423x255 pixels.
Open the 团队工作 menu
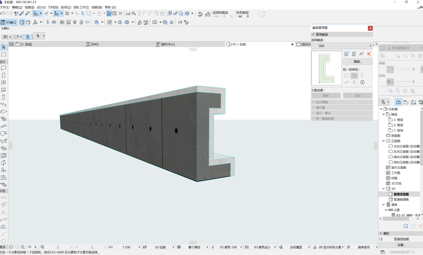pyautogui.click(x=81, y=7)
